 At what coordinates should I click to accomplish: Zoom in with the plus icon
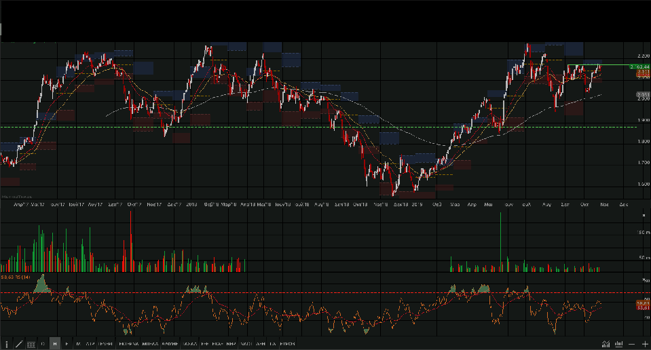[644, 344]
